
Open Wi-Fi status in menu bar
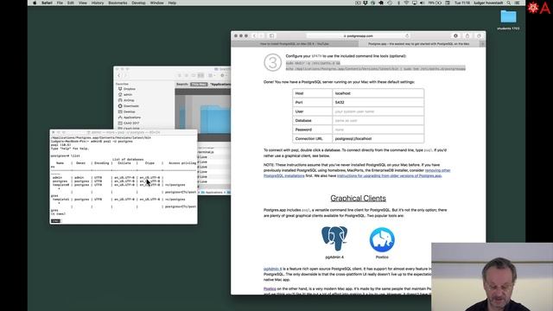point(406,3)
